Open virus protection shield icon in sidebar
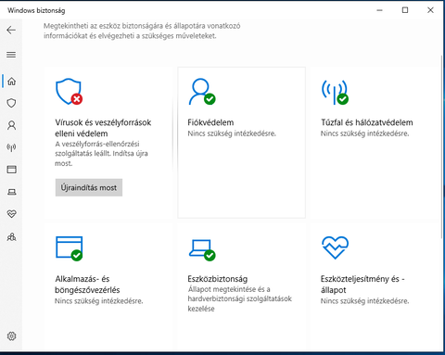The width and height of the screenshot is (445, 355). [11, 103]
